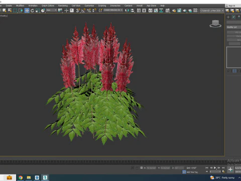Switch to the Modify command panel tab
The width and height of the screenshot is (241, 181).
click(x=233, y=17)
